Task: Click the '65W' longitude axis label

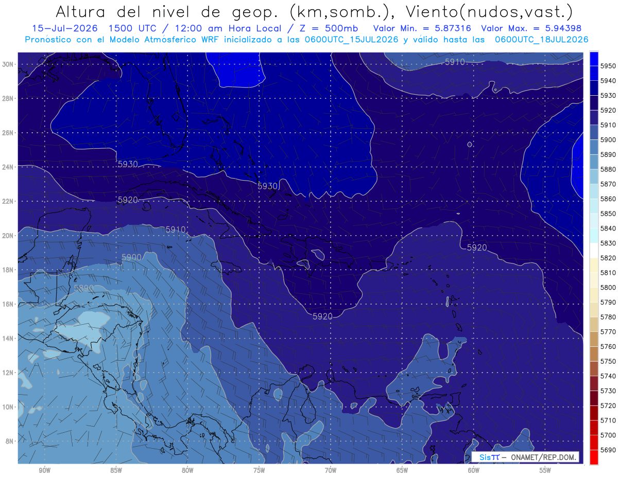Action: (x=402, y=471)
